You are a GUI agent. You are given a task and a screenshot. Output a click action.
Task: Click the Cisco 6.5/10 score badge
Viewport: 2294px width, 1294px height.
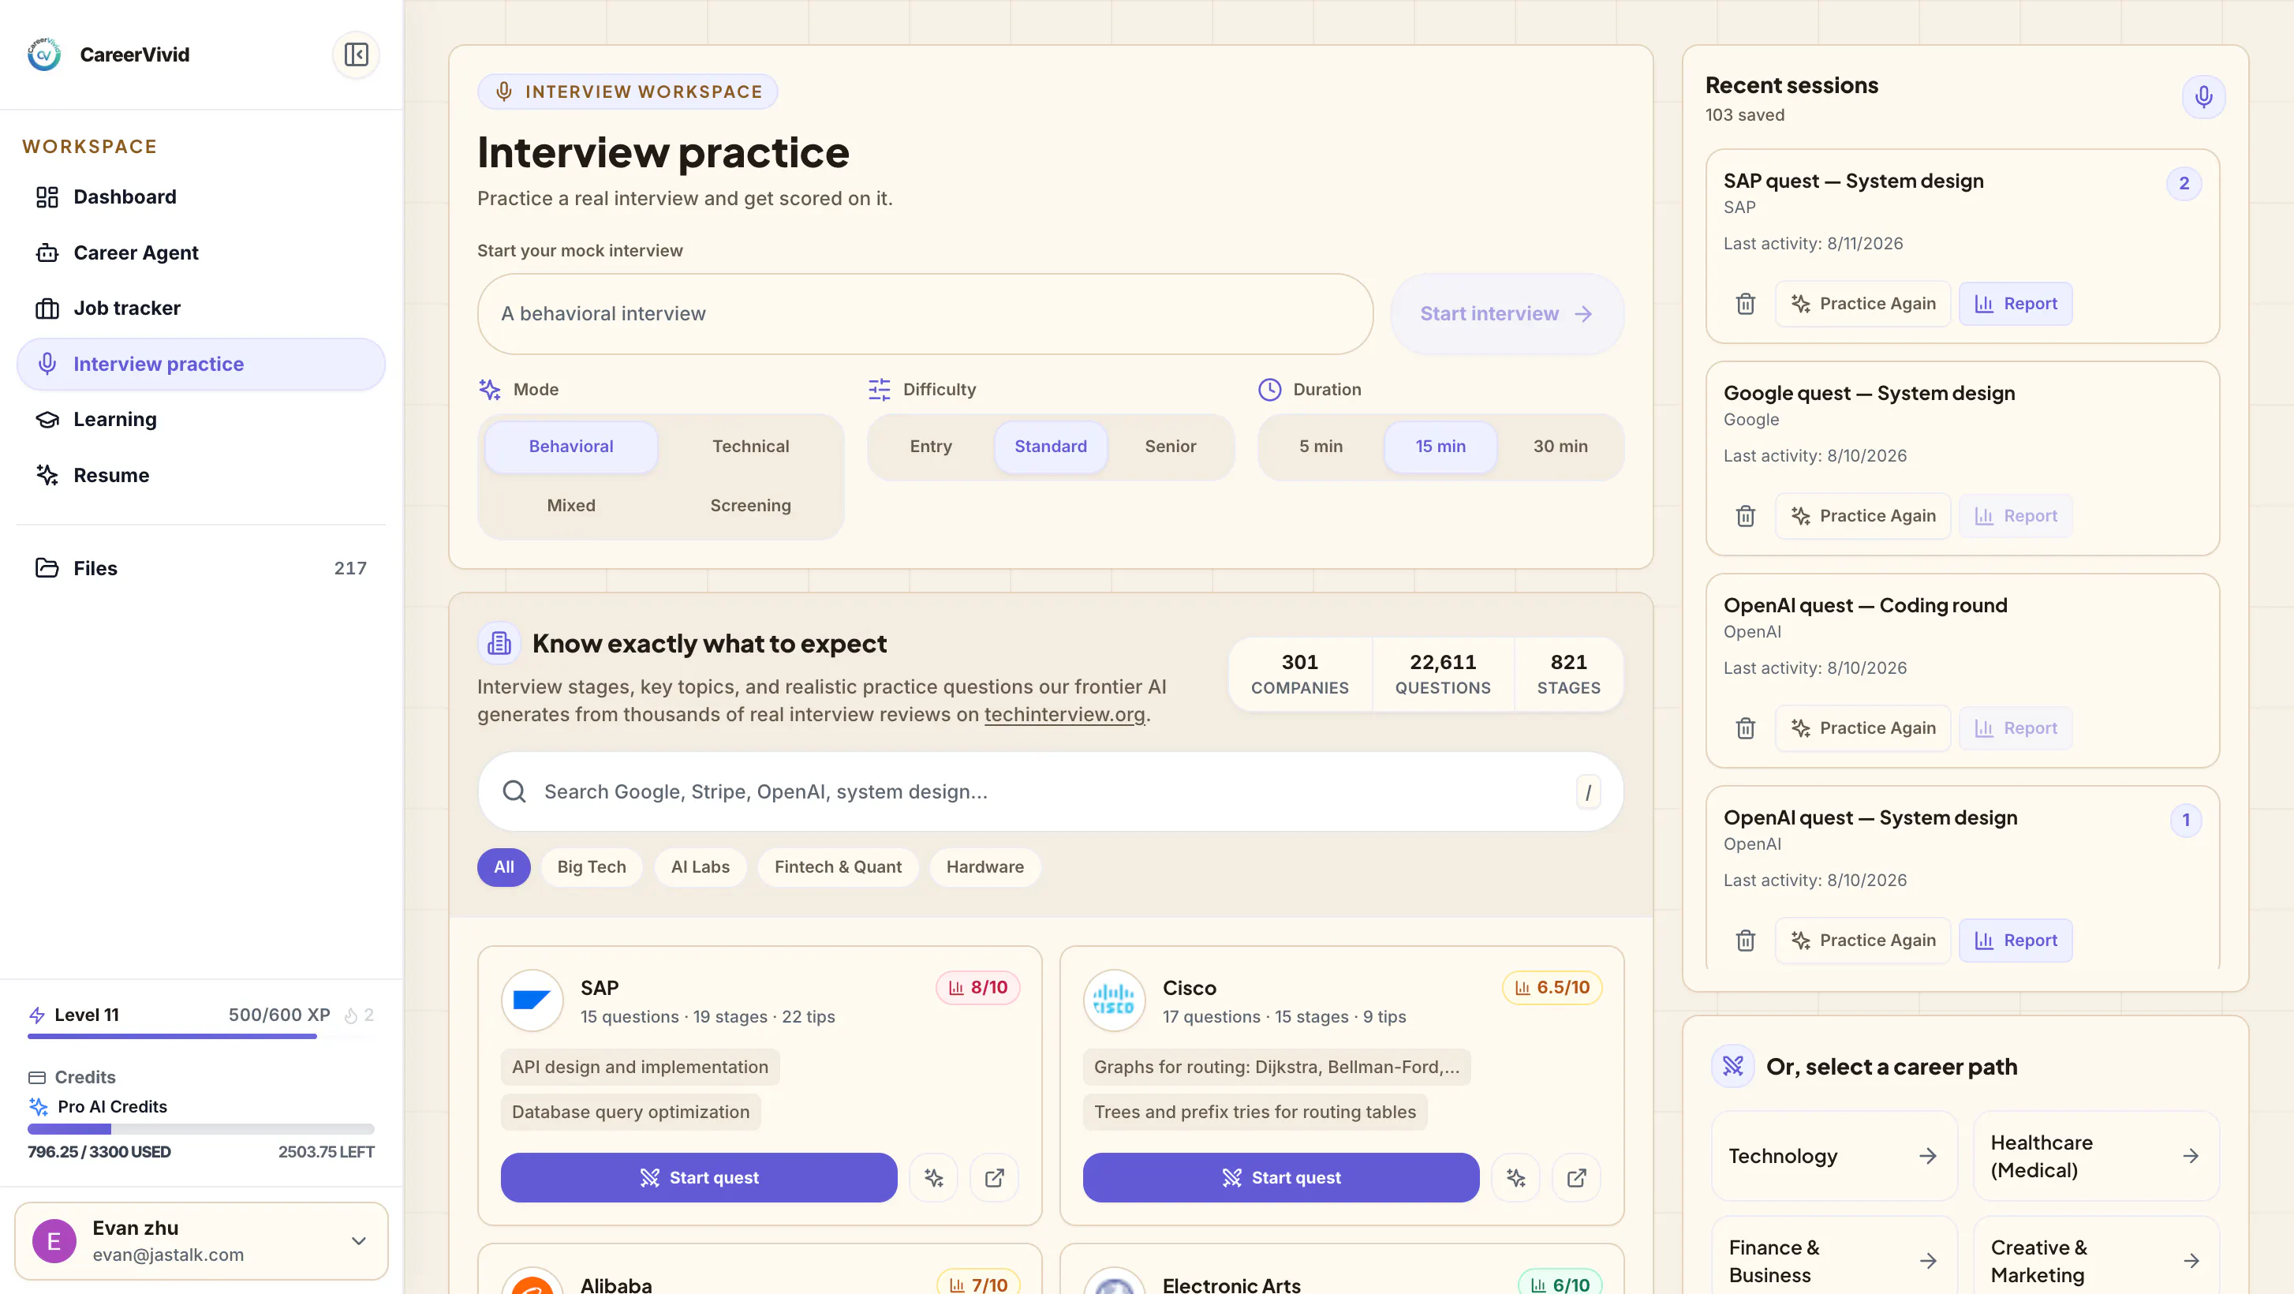tap(1552, 988)
